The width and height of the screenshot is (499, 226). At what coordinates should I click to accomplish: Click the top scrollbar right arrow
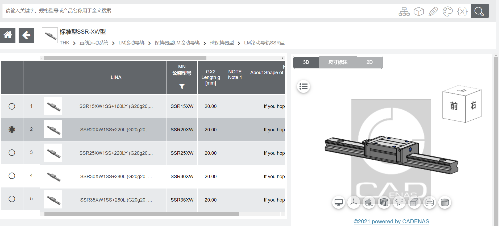282,58
